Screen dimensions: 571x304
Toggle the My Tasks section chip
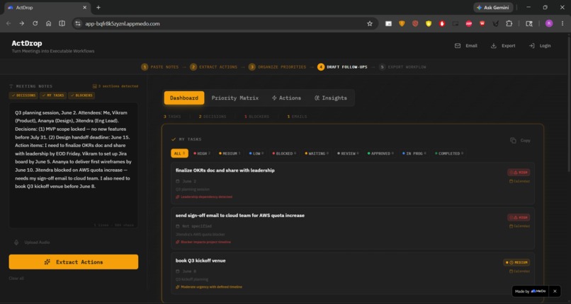[53, 95]
